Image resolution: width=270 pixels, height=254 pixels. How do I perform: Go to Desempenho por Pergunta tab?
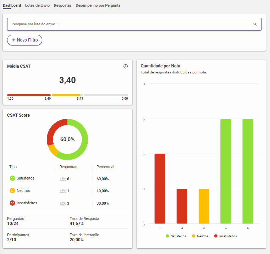point(98,6)
